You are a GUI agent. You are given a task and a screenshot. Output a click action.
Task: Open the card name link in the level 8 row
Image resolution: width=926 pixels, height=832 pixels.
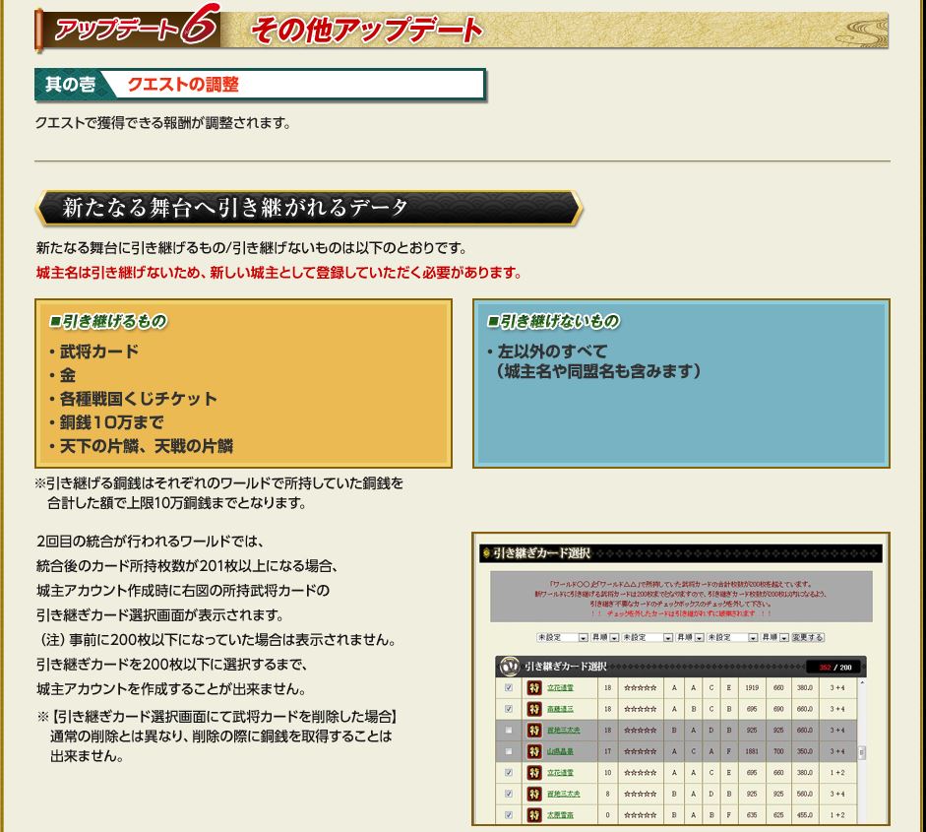[x=564, y=795]
